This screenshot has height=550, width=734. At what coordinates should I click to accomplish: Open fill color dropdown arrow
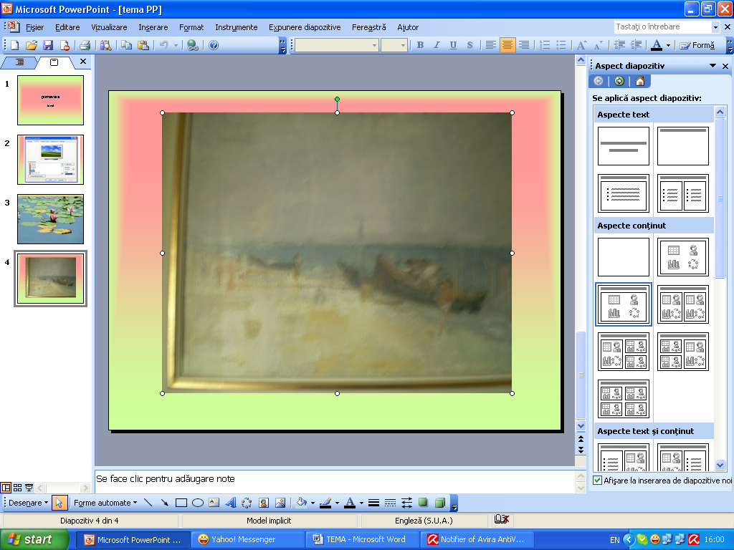coord(313,503)
